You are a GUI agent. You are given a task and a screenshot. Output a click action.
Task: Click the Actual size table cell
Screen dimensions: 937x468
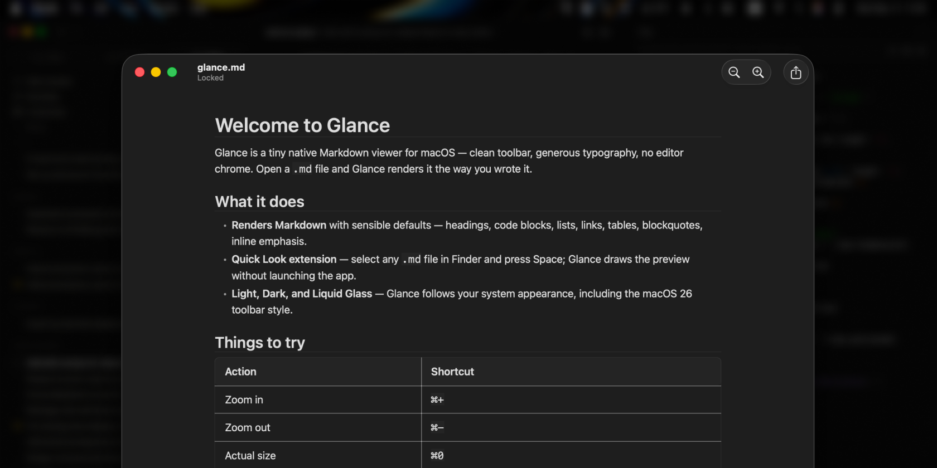coord(318,456)
